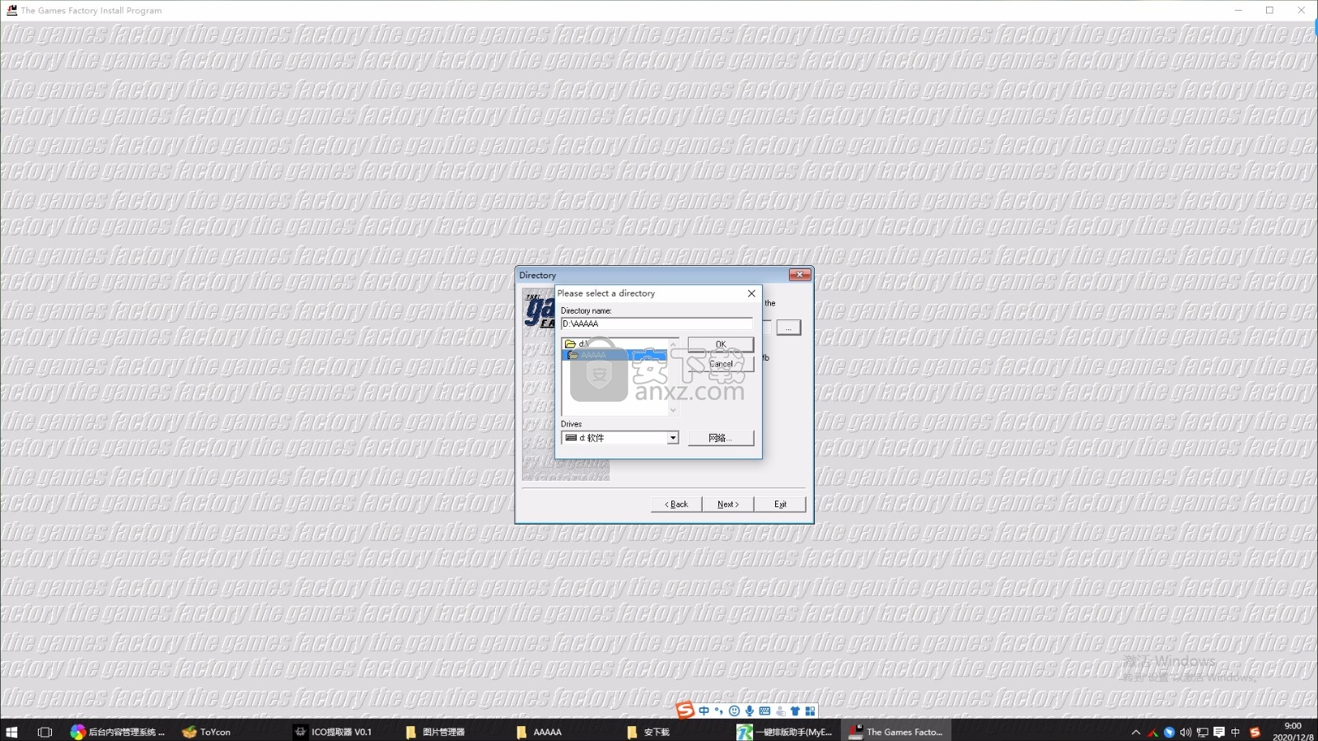Click the Directory name input field
1318x741 pixels.
click(657, 324)
